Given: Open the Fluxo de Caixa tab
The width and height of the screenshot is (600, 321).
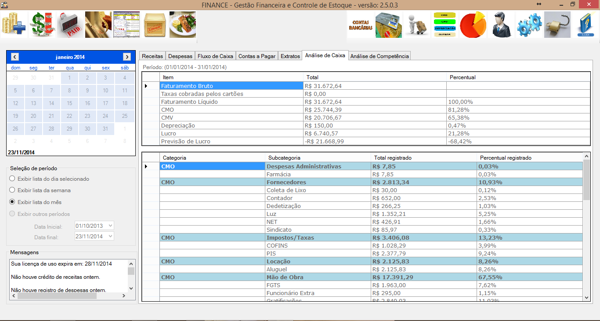Looking at the screenshot, I should (215, 56).
